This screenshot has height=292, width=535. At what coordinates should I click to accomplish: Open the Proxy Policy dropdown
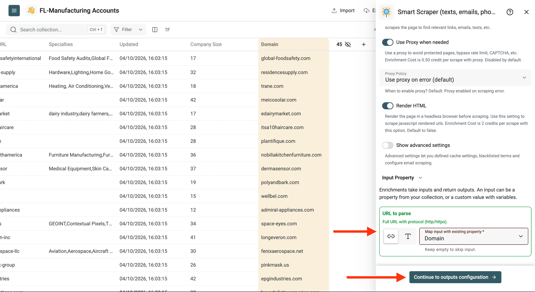point(455,78)
